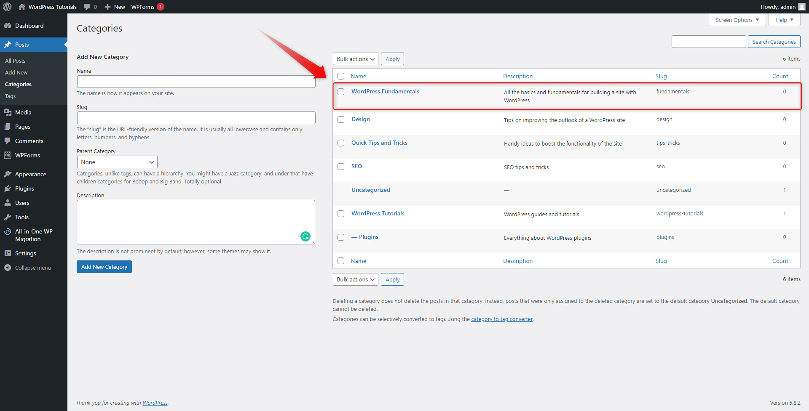809x411 pixels.
Task: Open the SEO category link
Action: [x=356, y=166]
